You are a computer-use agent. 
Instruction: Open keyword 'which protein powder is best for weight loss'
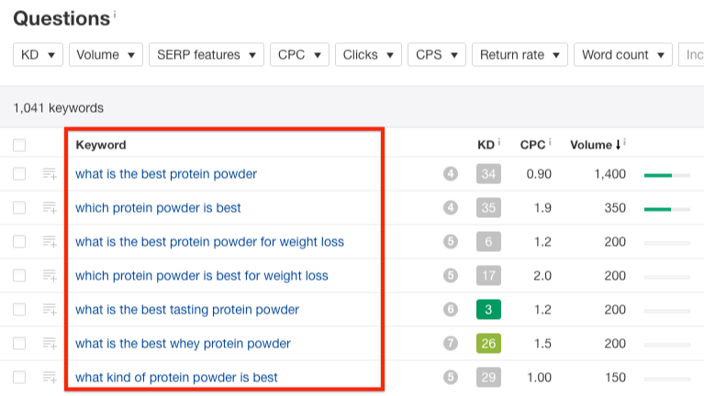click(x=201, y=276)
